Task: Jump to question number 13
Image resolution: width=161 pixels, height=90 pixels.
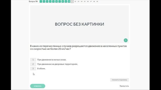Action: (x=78, y=1)
